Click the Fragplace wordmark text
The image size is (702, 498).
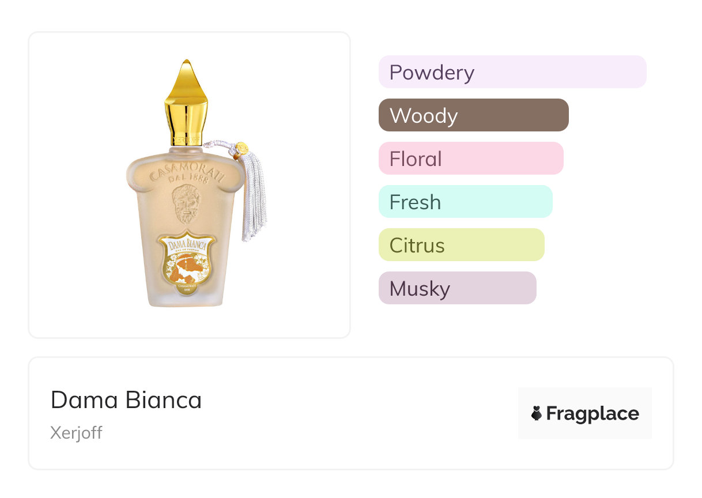click(592, 413)
